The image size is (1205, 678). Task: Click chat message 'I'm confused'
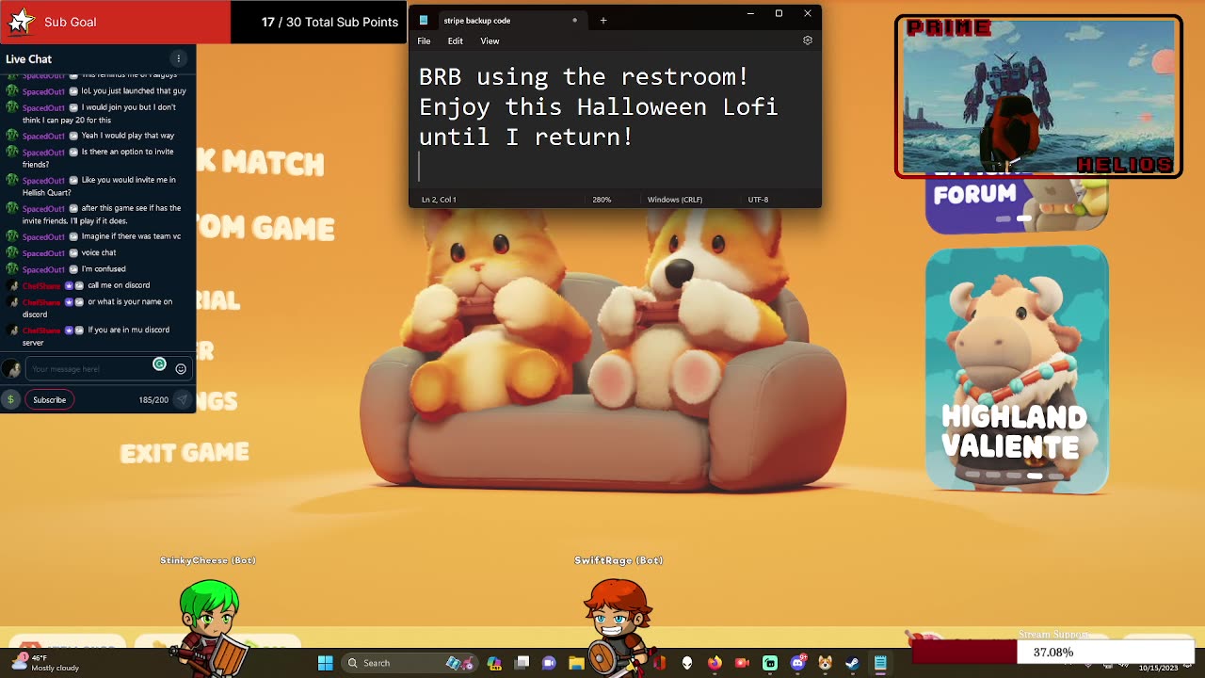point(104,268)
